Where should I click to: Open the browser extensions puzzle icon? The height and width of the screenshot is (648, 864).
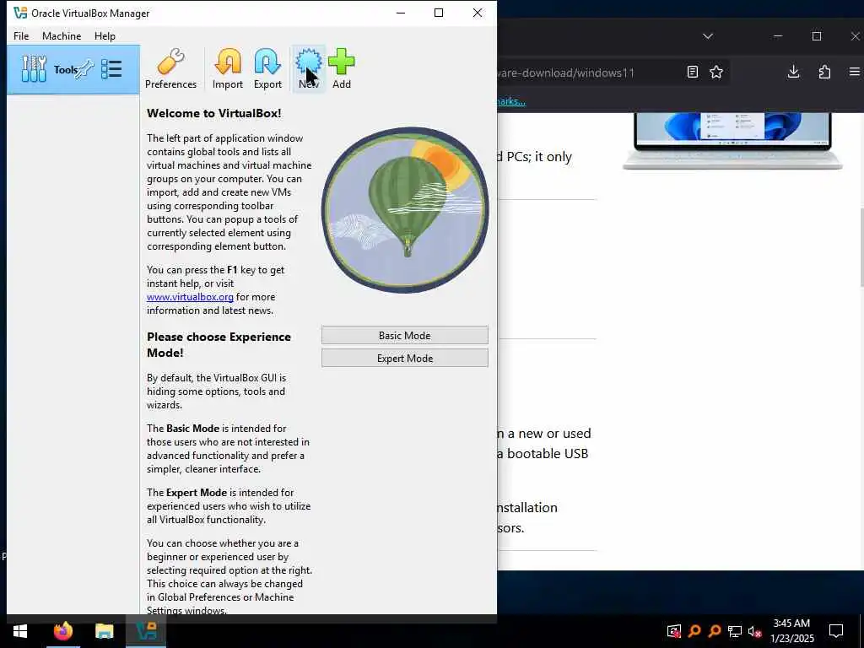pos(824,72)
